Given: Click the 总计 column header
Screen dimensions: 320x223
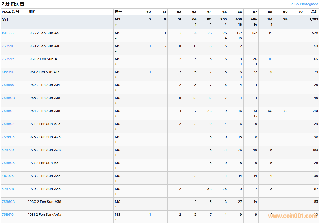Looking at the screenshot, I should (x=315, y=12).
